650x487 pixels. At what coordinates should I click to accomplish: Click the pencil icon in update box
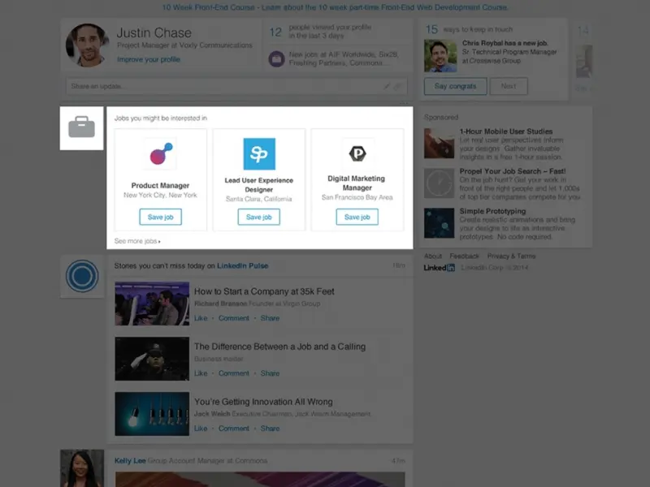[x=388, y=86]
